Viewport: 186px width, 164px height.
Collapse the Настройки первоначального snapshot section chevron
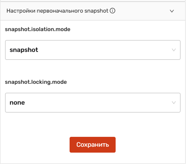172,11
